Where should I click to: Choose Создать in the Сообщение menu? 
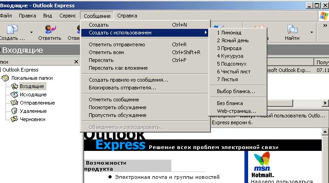pos(145,25)
